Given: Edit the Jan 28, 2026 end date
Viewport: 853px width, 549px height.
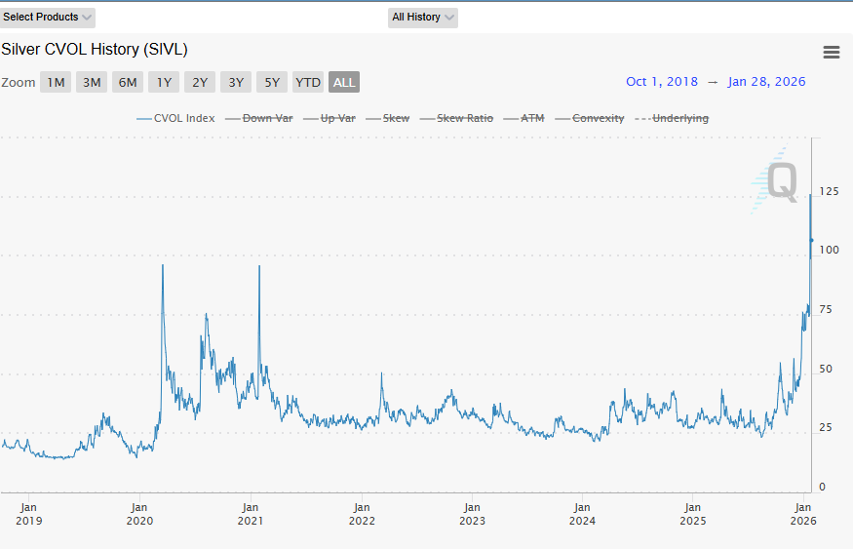Looking at the screenshot, I should 766,82.
